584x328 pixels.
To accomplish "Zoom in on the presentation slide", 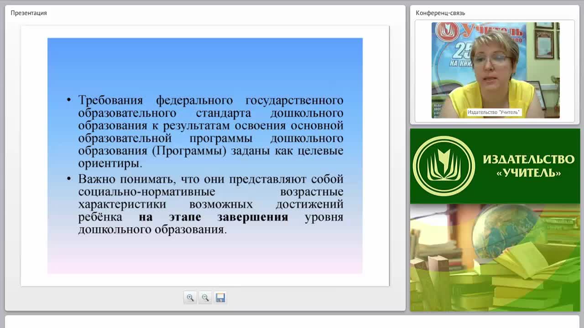I will tap(190, 297).
